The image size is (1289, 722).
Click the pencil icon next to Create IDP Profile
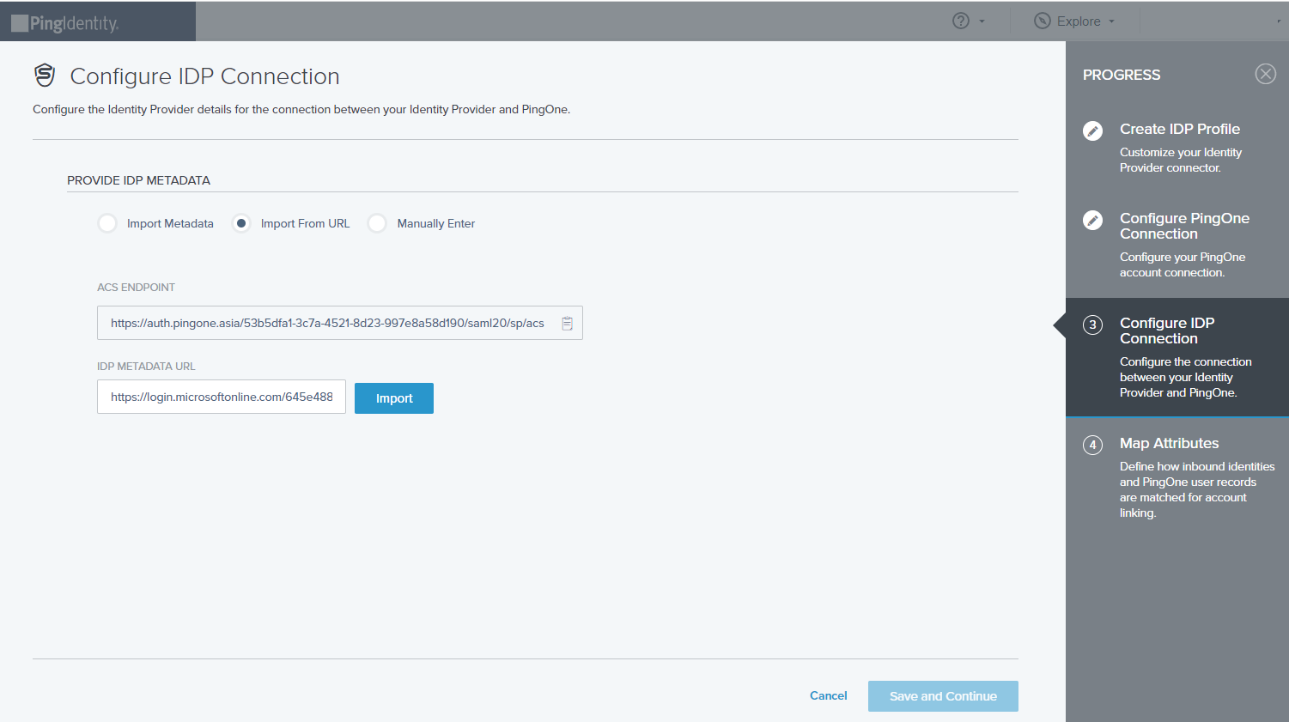[x=1092, y=131]
